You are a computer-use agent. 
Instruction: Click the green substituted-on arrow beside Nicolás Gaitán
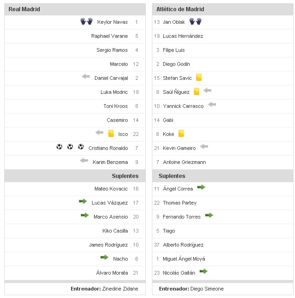[x=203, y=271]
